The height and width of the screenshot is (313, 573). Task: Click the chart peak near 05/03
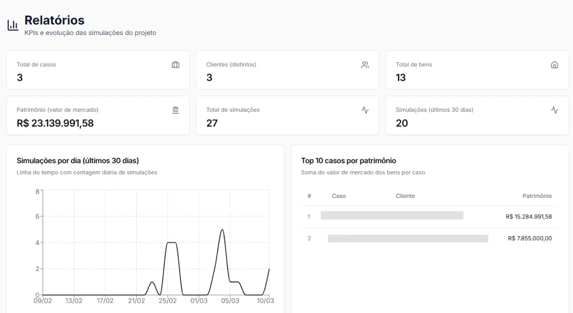click(222, 230)
